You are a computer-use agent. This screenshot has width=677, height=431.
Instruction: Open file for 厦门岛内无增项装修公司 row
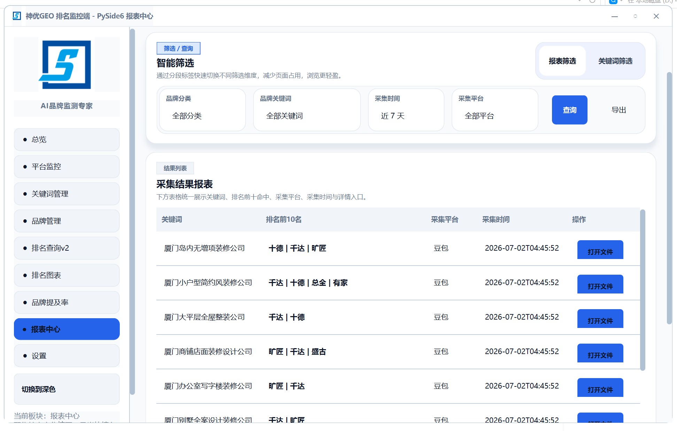pyautogui.click(x=600, y=250)
